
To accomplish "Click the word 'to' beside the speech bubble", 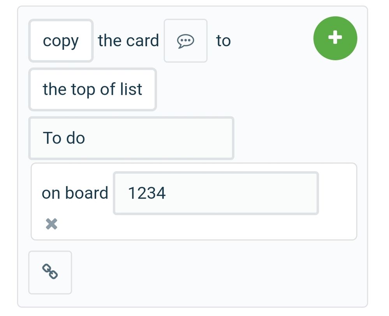I will point(224,41).
